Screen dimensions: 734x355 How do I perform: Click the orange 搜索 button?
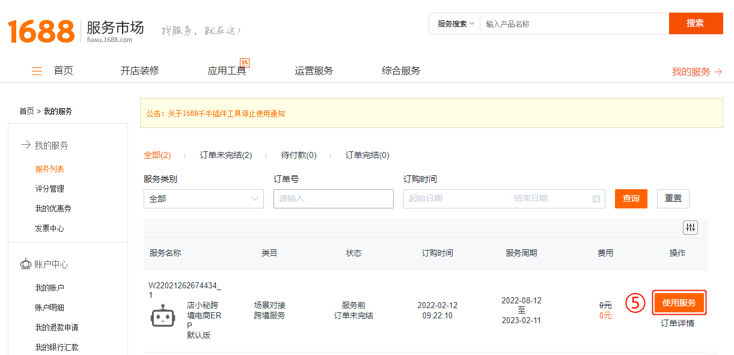tap(696, 23)
